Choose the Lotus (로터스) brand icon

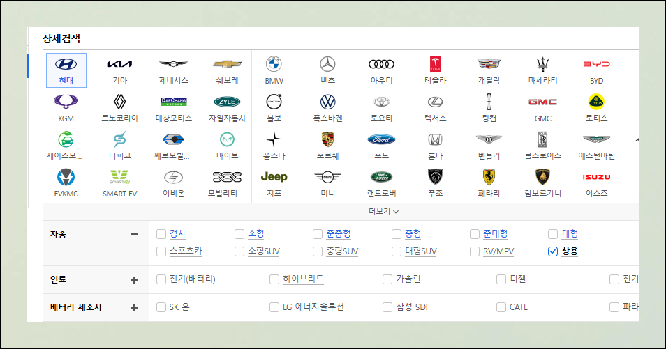(596, 102)
